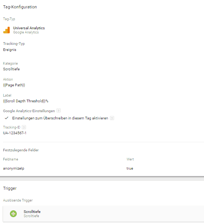Open the Scrolltiefe trigger entry

tap(103, 214)
